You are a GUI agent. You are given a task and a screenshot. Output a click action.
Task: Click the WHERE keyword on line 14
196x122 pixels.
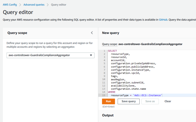(112, 92)
